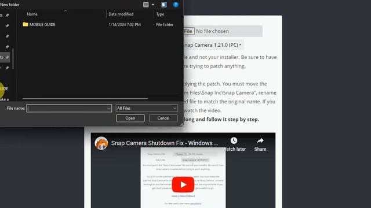Expand the view options dropdown arrow
This screenshot has width=371, height=208.
click(x=153, y=5)
